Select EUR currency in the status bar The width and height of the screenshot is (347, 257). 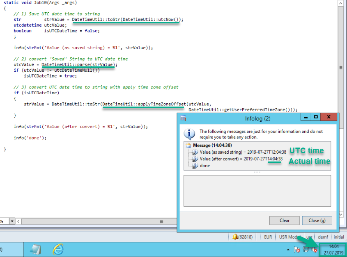pyautogui.click(x=268, y=237)
